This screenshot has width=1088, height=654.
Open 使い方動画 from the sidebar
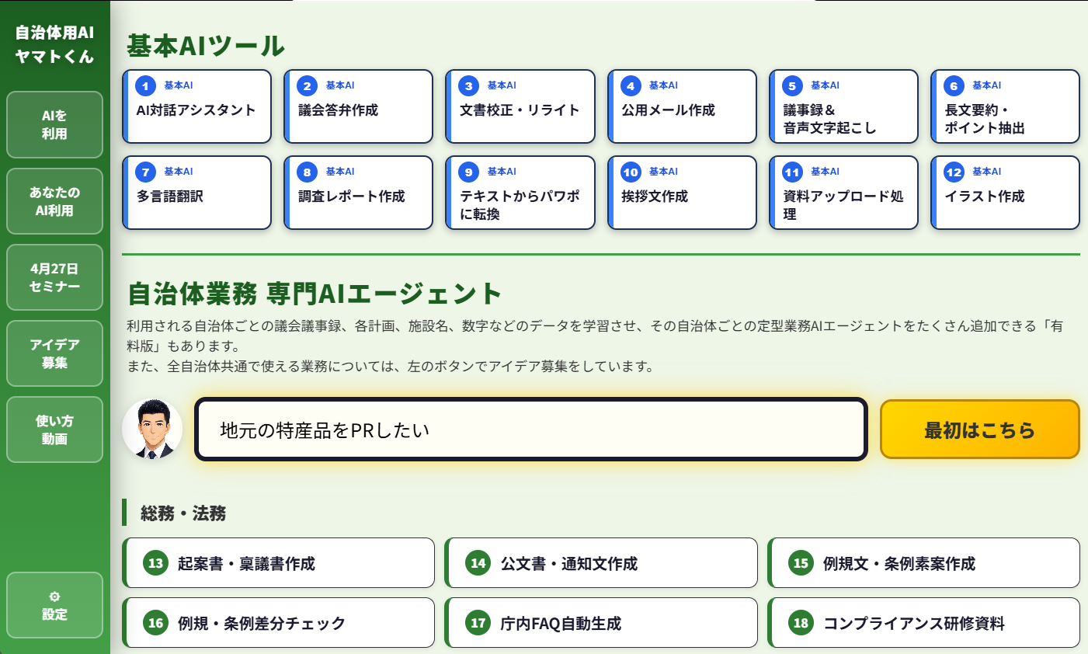coord(54,430)
